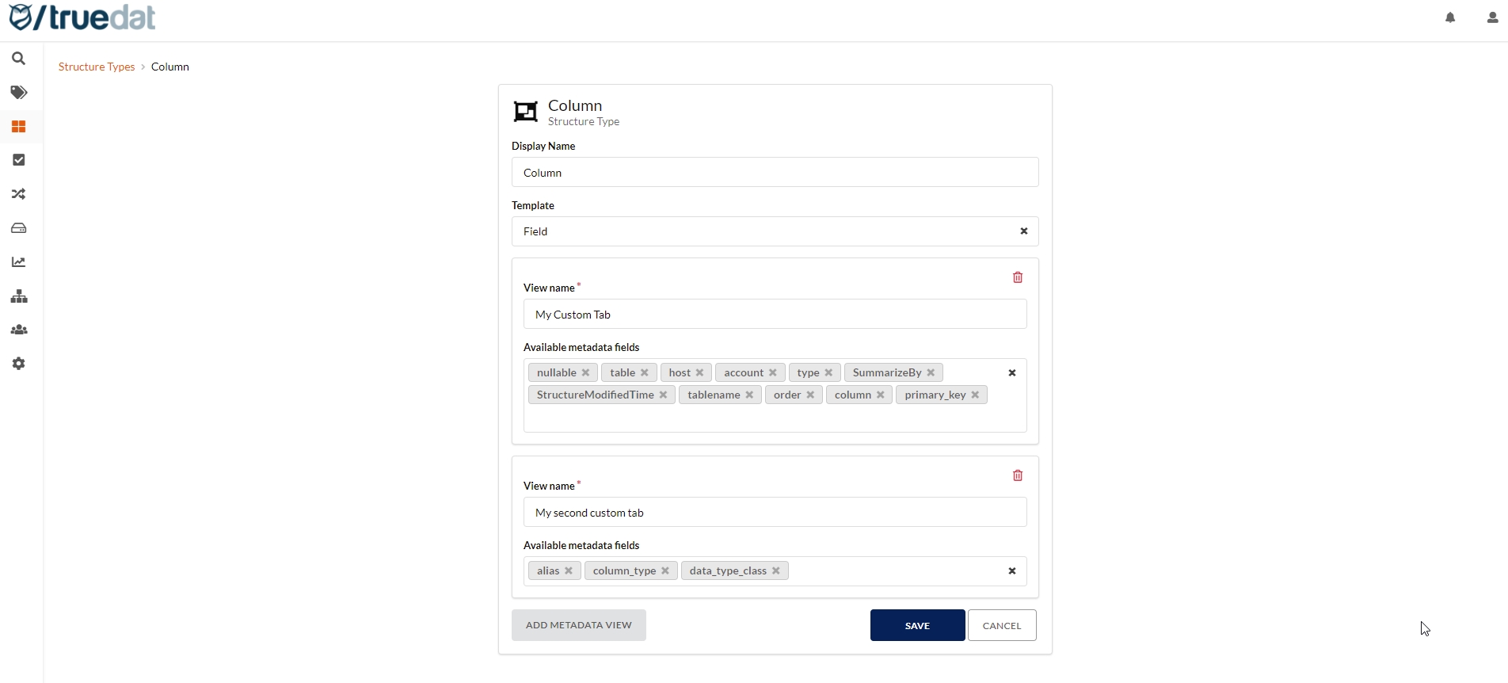Open the settings gear sidebar icon
The width and height of the screenshot is (1508, 683).
(19, 364)
